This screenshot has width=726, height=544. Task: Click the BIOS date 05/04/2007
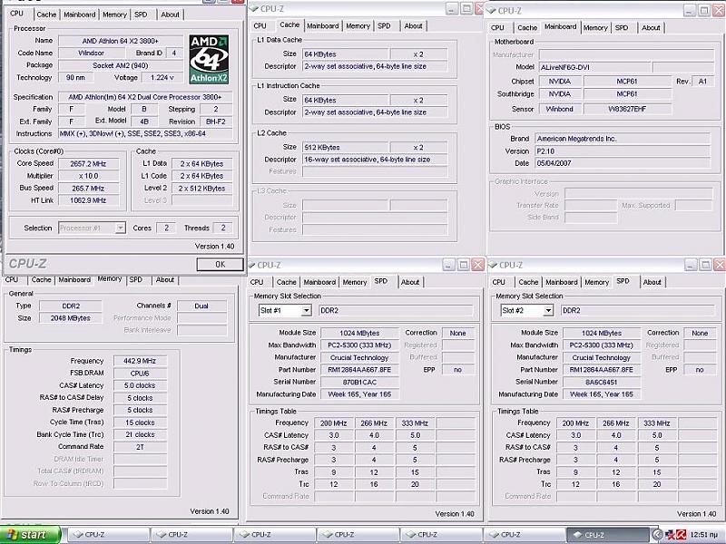coord(623,163)
